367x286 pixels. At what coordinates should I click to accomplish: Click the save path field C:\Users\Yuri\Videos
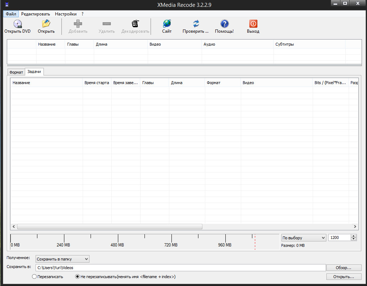[x=180, y=268]
